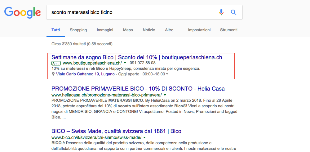Screen dimensions: 310x152
Task: Expand opening hours 09:00–18:00 arrow
Action: click(167, 74)
